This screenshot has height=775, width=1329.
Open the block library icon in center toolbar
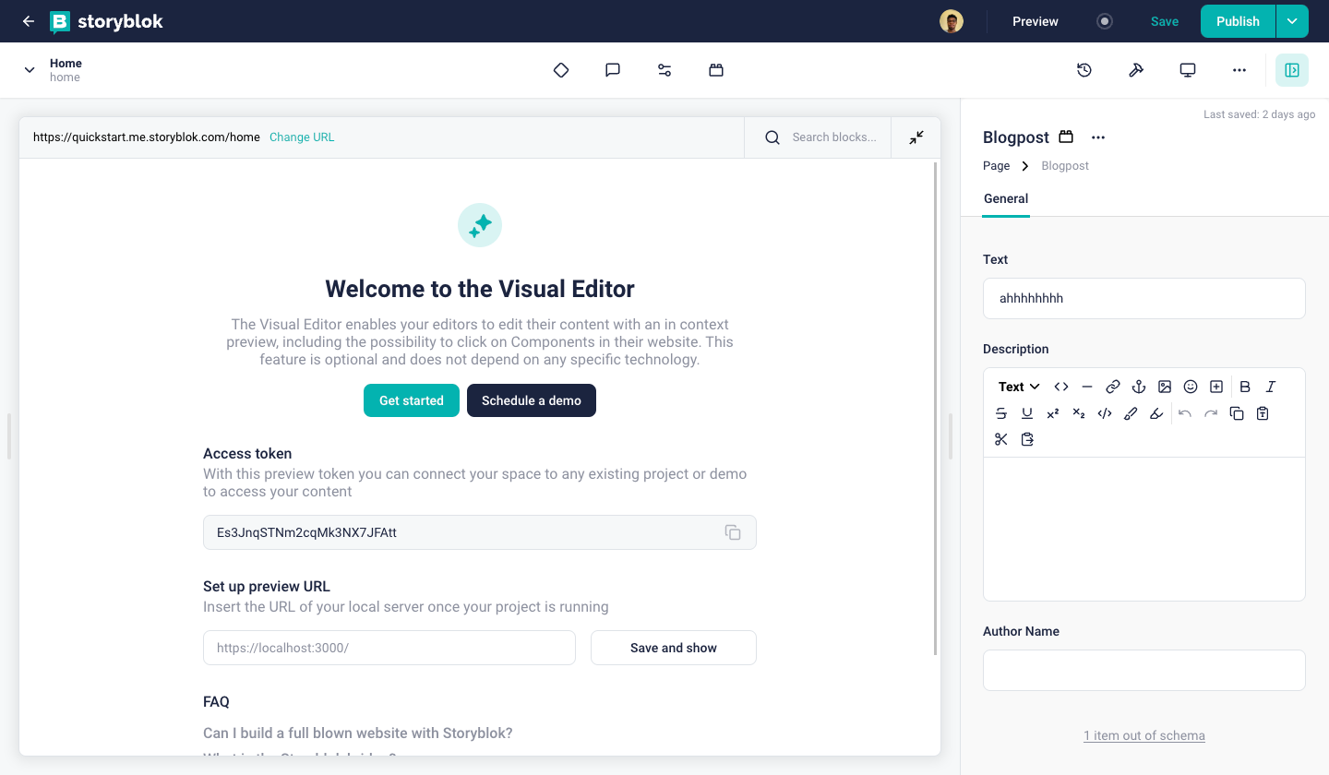point(716,70)
